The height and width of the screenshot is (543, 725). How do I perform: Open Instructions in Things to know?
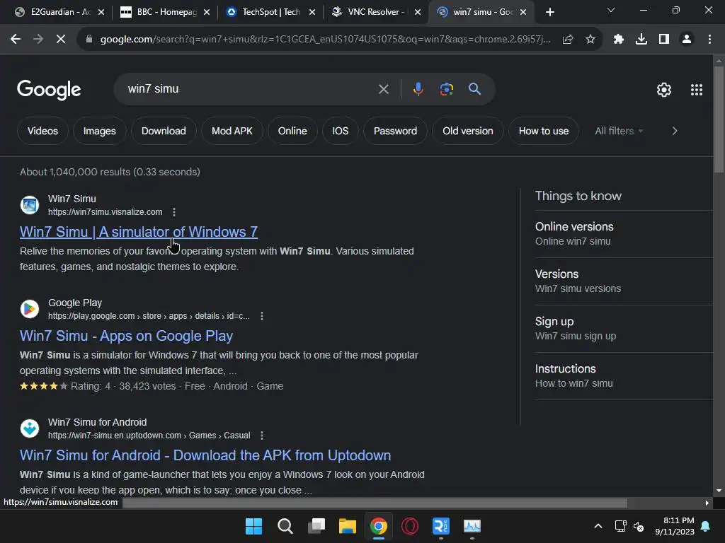(624, 376)
